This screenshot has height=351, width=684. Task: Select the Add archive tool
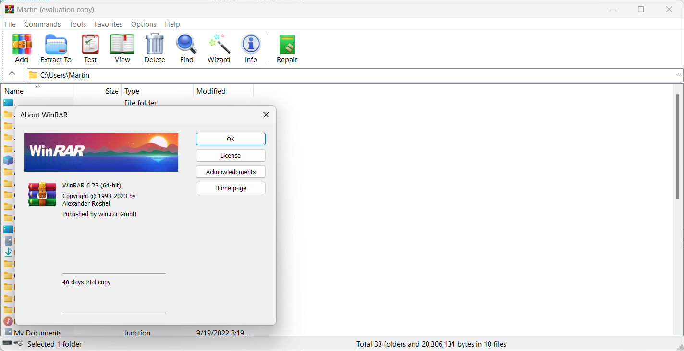coord(21,48)
